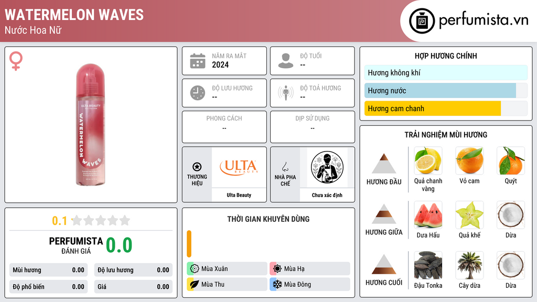Click the orange recommended time bar
The image size is (537, 302).
tap(189, 244)
